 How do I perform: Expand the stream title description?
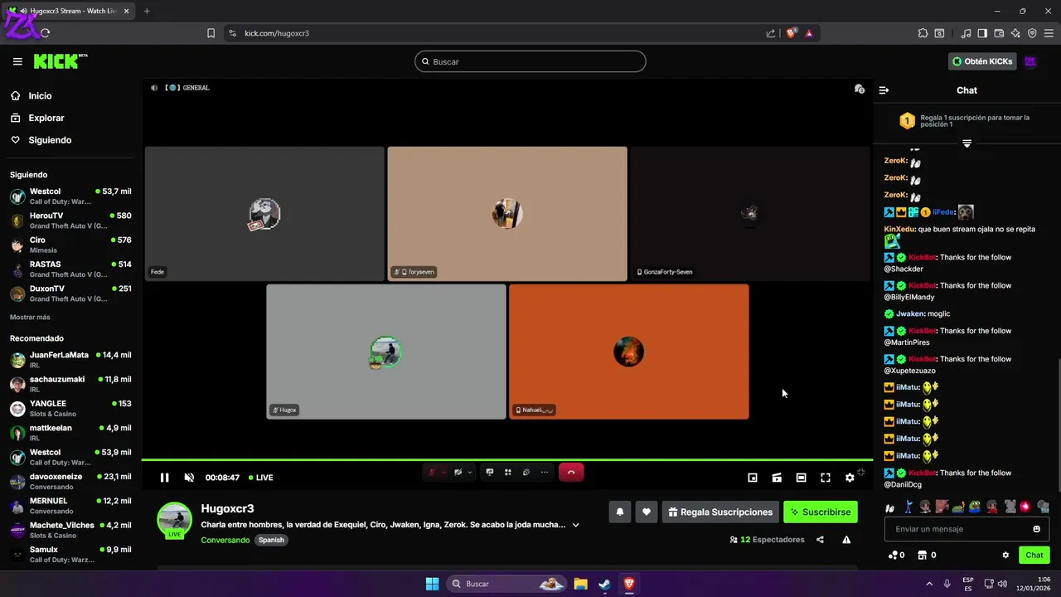click(x=576, y=525)
